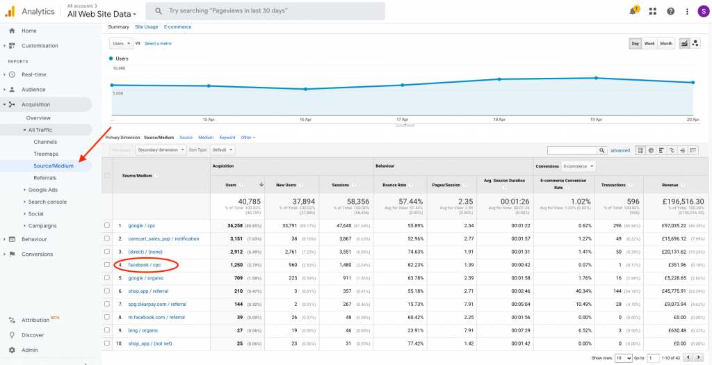Tick checkbox for m.facebook.com / referral row
The height and width of the screenshot is (365, 712).
coord(106,317)
